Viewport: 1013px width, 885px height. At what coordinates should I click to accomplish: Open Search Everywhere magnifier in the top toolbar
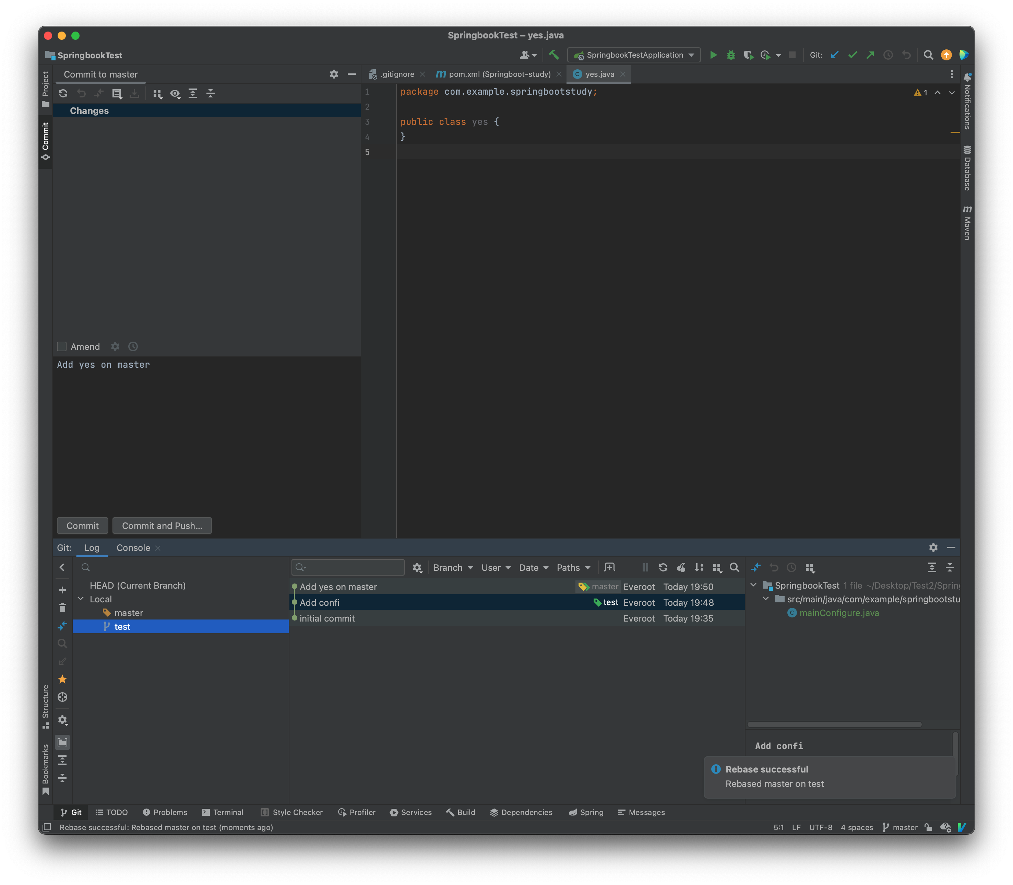[928, 55]
